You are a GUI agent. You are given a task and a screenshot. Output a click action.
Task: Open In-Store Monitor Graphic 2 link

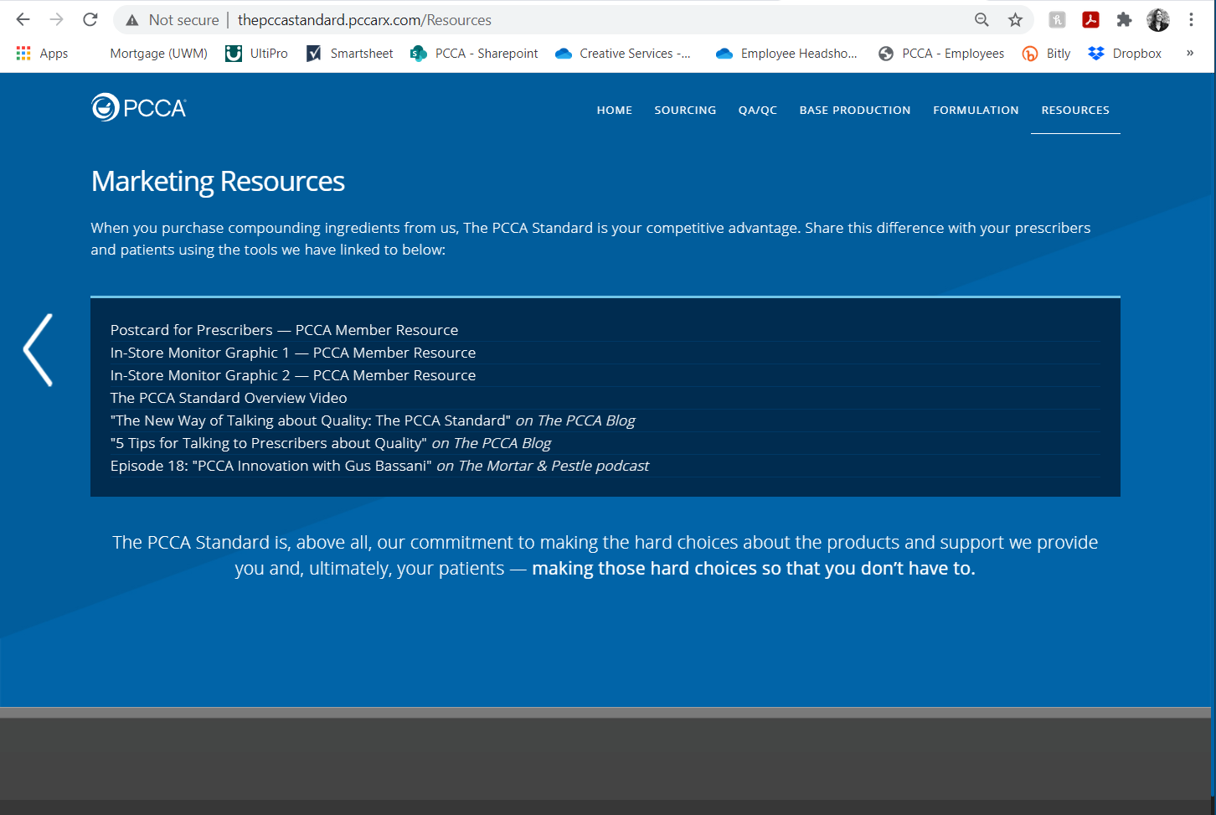293,375
